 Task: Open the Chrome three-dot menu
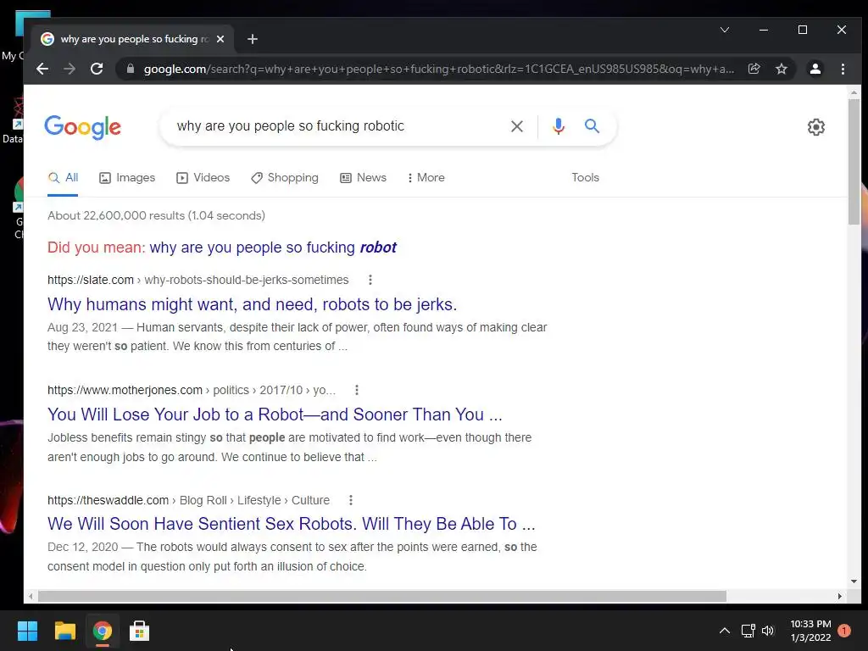click(x=843, y=69)
